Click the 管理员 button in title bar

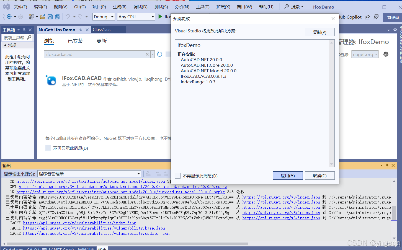tap(393, 17)
